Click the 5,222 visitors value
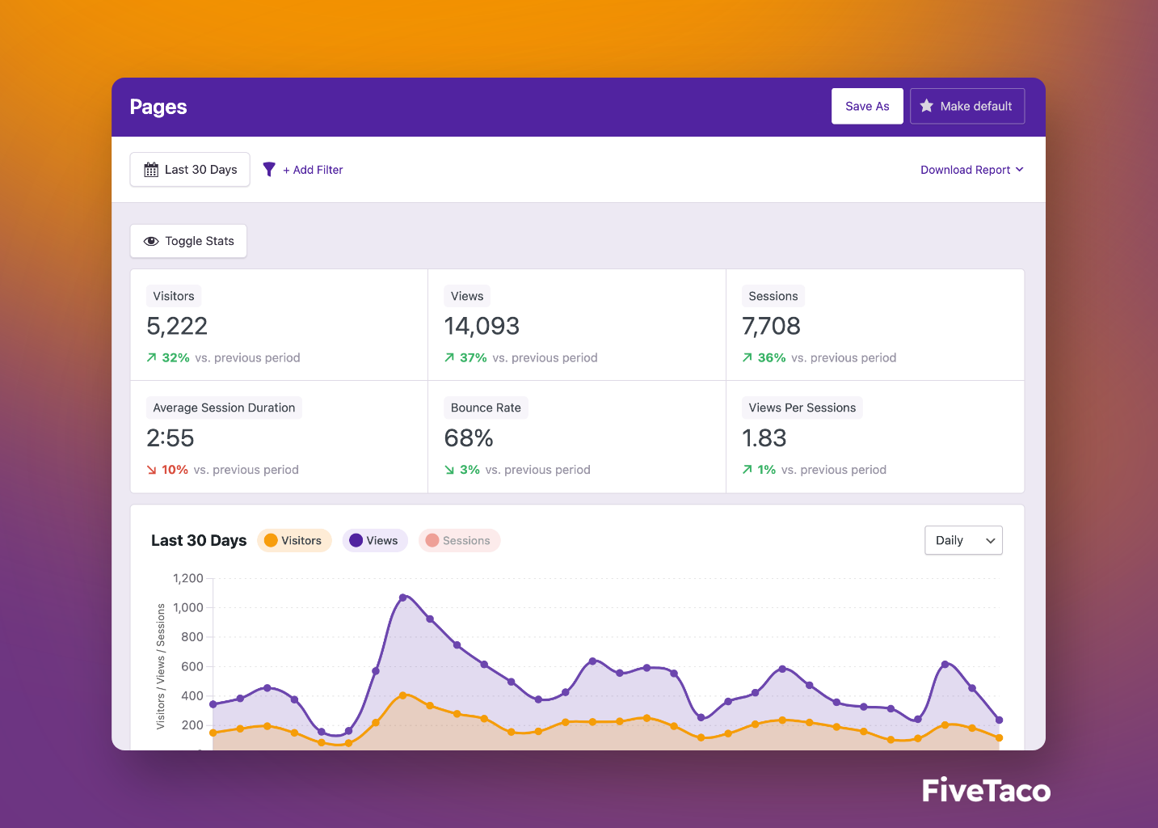Viewport: 1158px width, 828px height. 177,326
